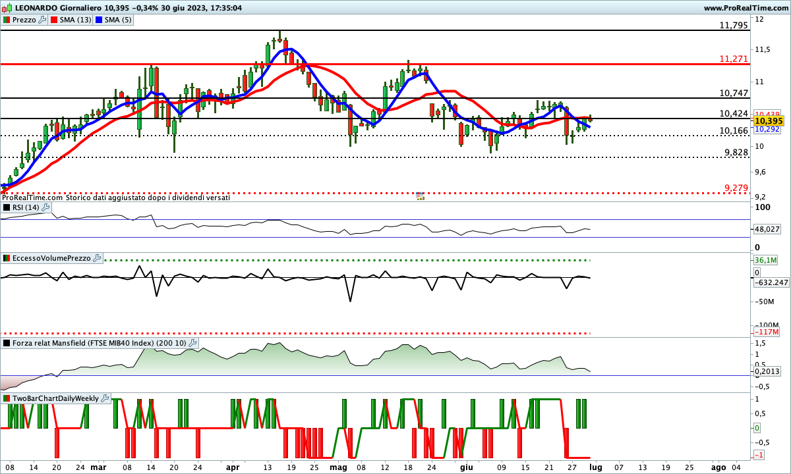Screen dimensions: 791x474
Task: Click the 10,424 level label
Action: pos(734,114)
